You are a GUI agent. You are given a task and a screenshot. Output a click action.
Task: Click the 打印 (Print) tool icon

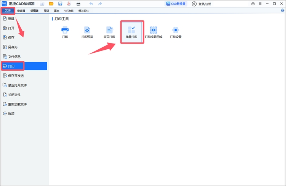click(x=65, y=31)
